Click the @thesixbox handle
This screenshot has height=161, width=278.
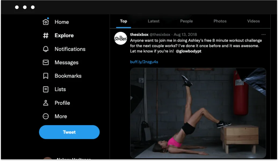tap(160, 35)
